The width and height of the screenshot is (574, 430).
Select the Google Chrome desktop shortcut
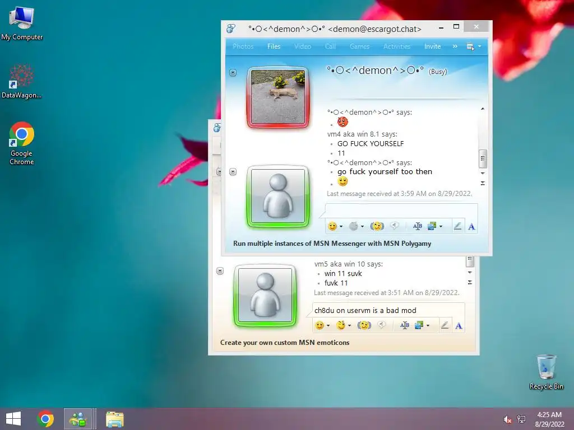22,143
